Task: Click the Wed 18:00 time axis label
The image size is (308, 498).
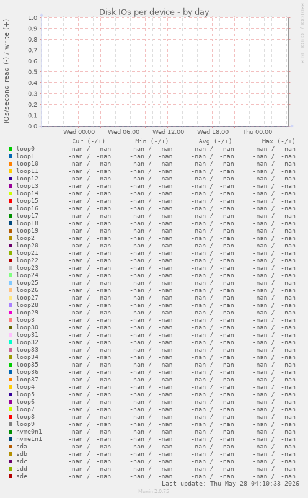Action: pyautogui.click(x=213, y=132)
